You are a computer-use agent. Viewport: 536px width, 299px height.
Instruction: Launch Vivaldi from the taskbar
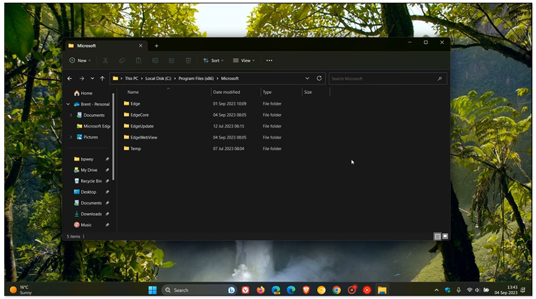(x=245, y=290)
